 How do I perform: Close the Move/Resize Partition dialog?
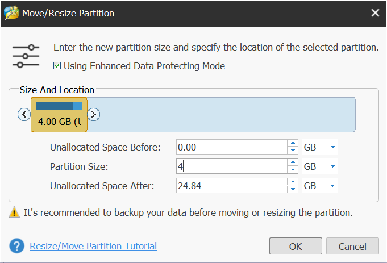(x=374, y=12)
